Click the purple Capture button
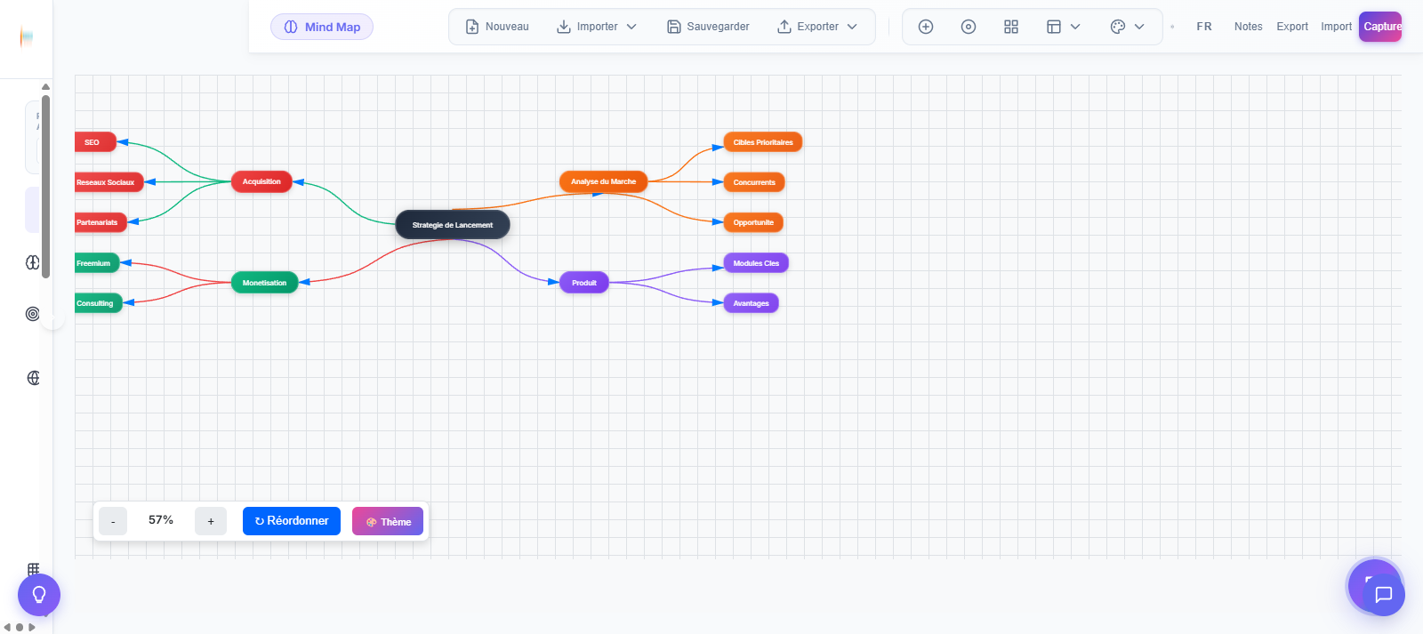 [1380, 27]
